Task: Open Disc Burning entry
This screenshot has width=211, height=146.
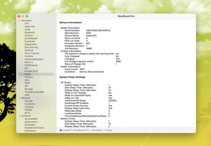Action: [x=31, y=47]
